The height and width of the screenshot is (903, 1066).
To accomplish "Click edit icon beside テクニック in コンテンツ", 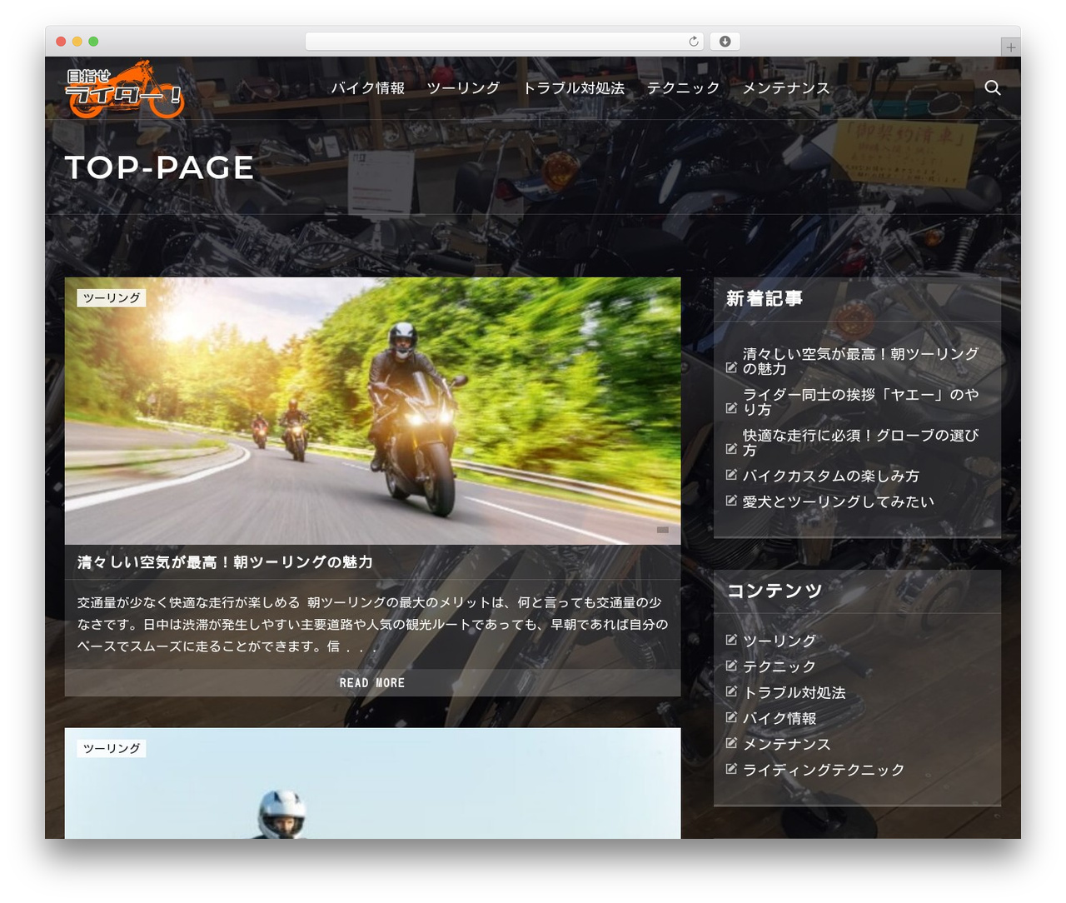I will click(x=731, y=666).
